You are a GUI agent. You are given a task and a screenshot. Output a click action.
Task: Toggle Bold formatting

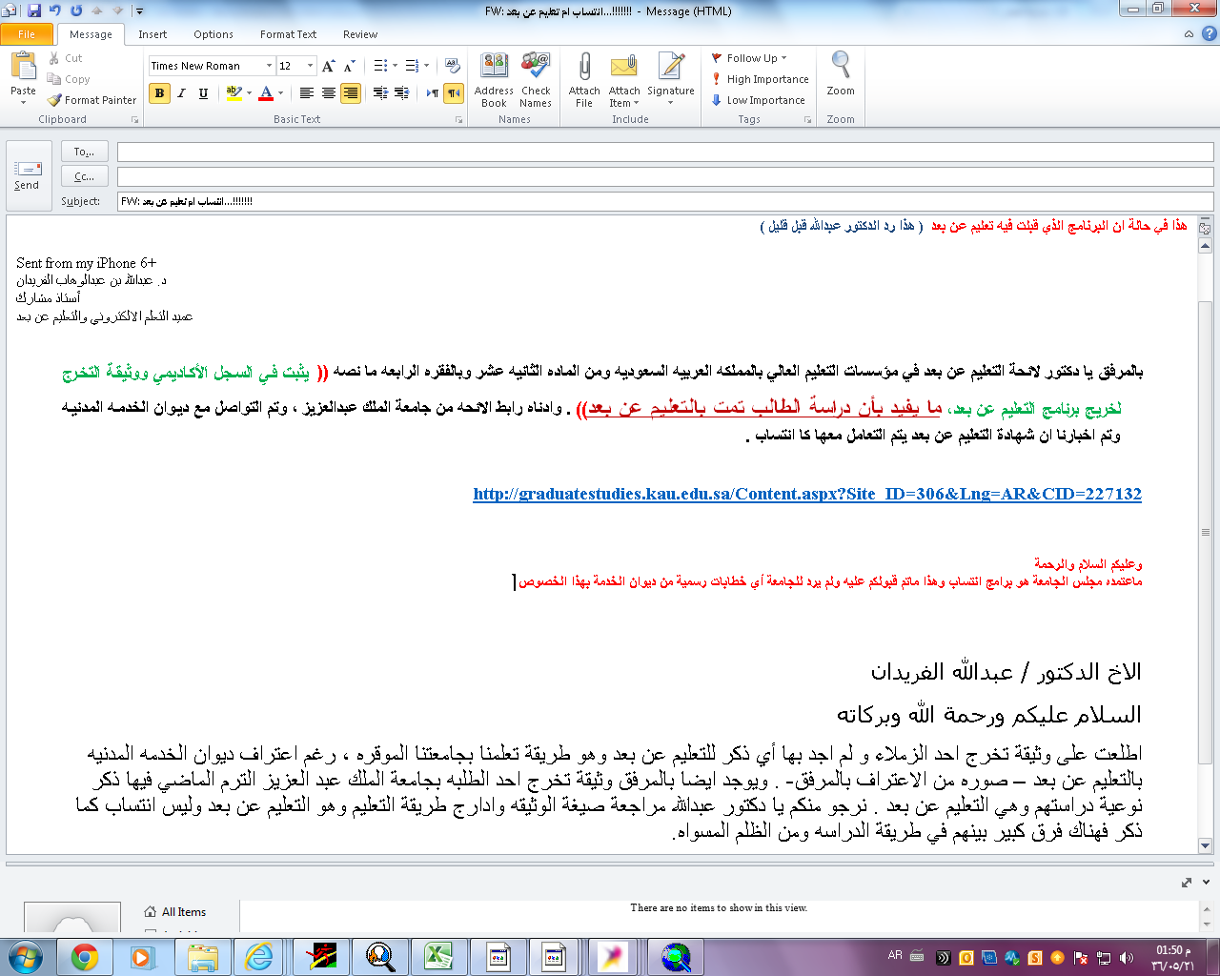pyautogui.click(x=159, y=92)
